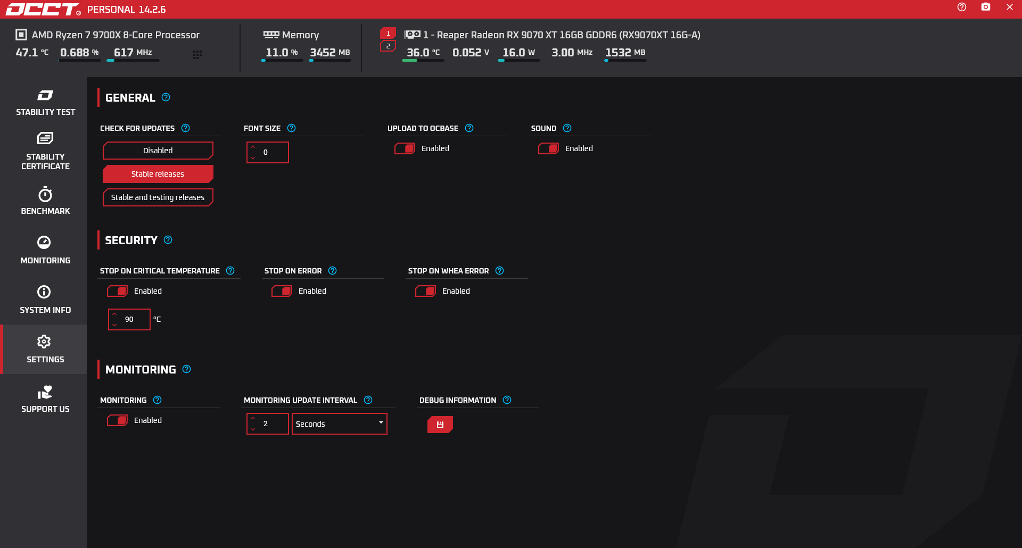The image size is (1022, 548).
Task: Toggle the Monitoring enabled switch
Action: [117, 420]
